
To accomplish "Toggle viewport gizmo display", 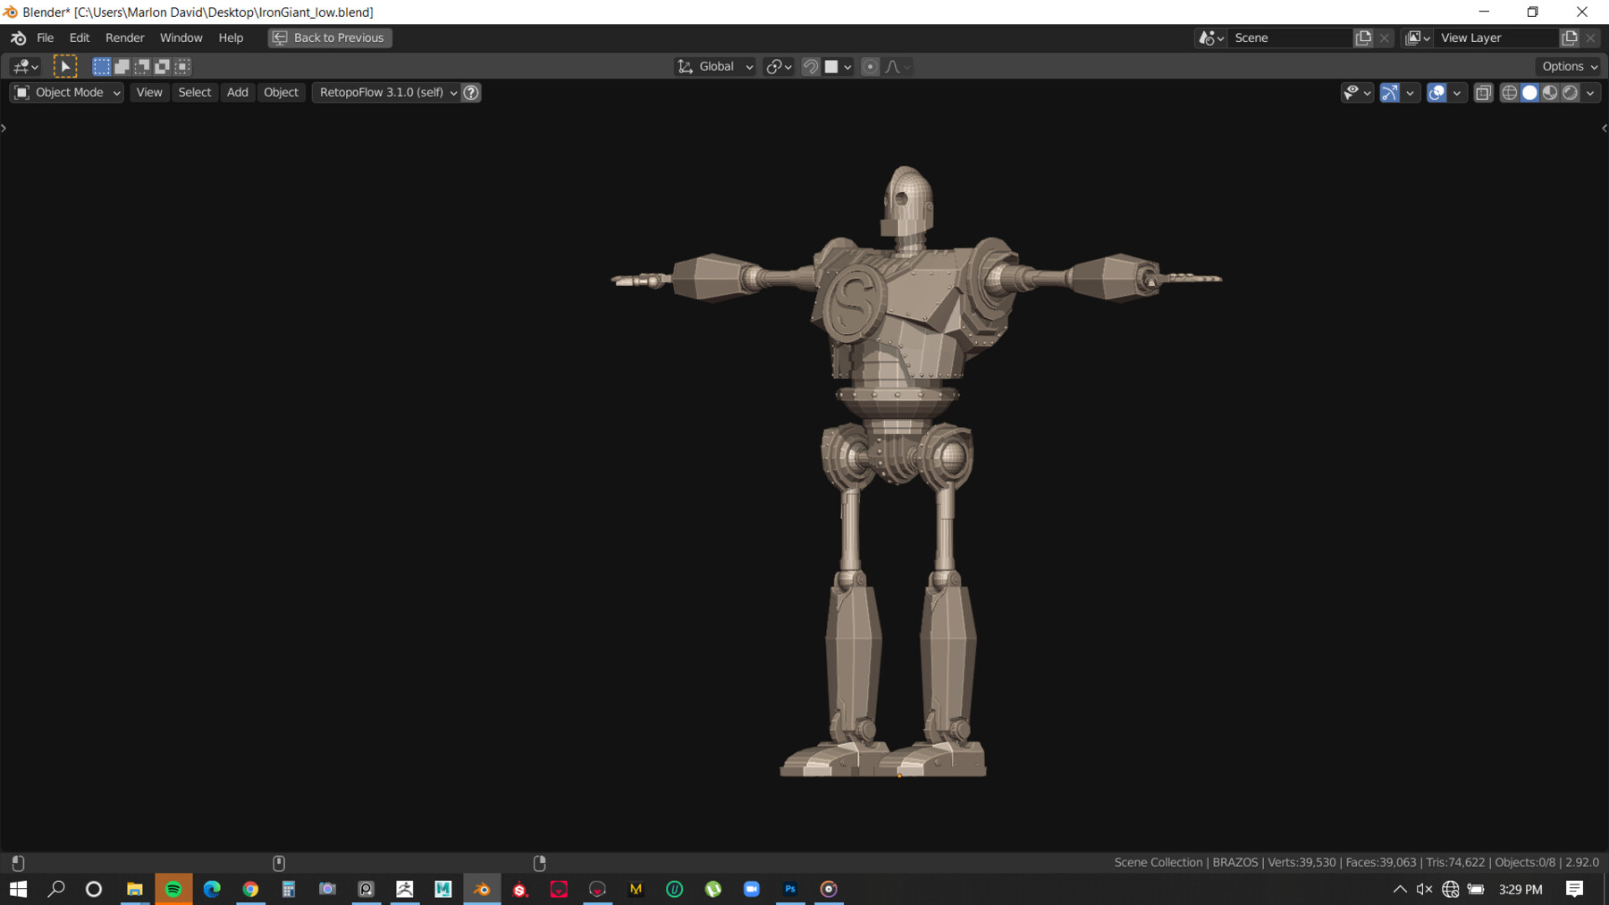I will pyautogui.click(x=1390, y=93).
